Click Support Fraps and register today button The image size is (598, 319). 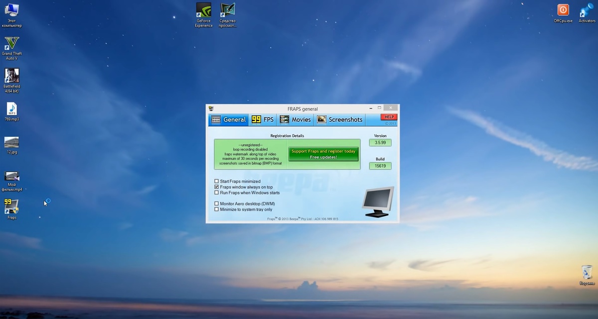[323, 154]
